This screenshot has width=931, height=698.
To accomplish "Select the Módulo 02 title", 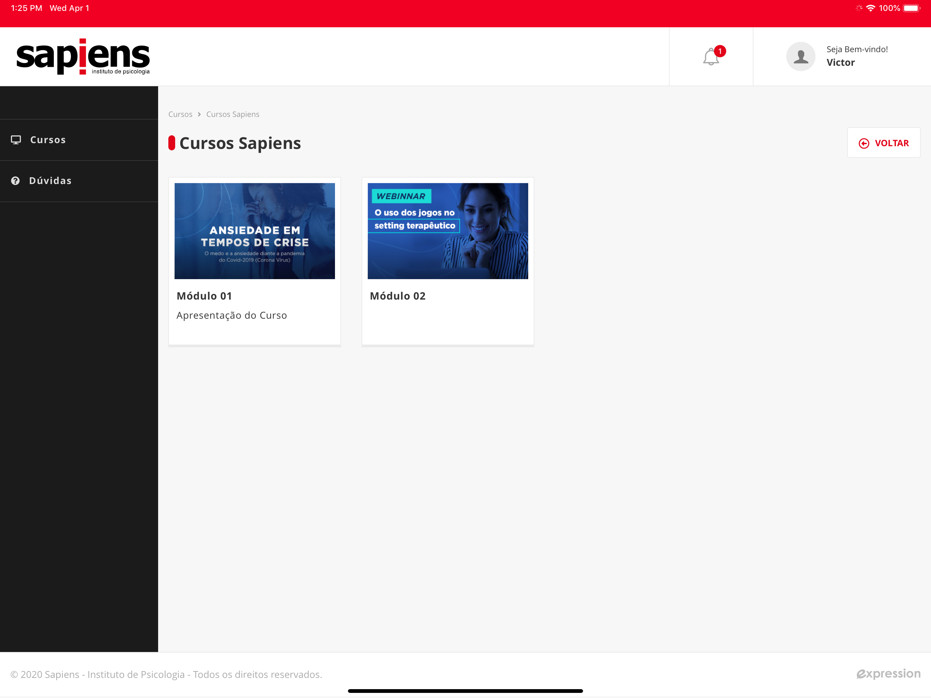I will pos(398,295).
